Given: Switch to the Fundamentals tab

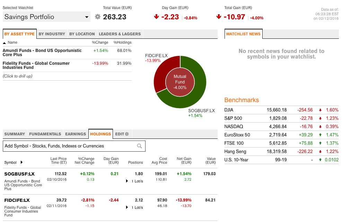Looking at the screenshot, I should (45, 134).
